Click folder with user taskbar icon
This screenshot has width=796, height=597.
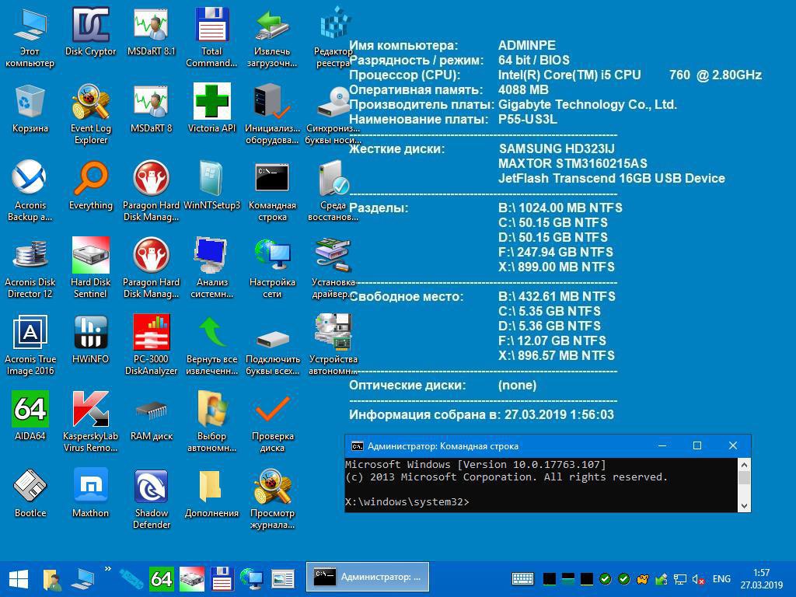[x=52, y=578]
